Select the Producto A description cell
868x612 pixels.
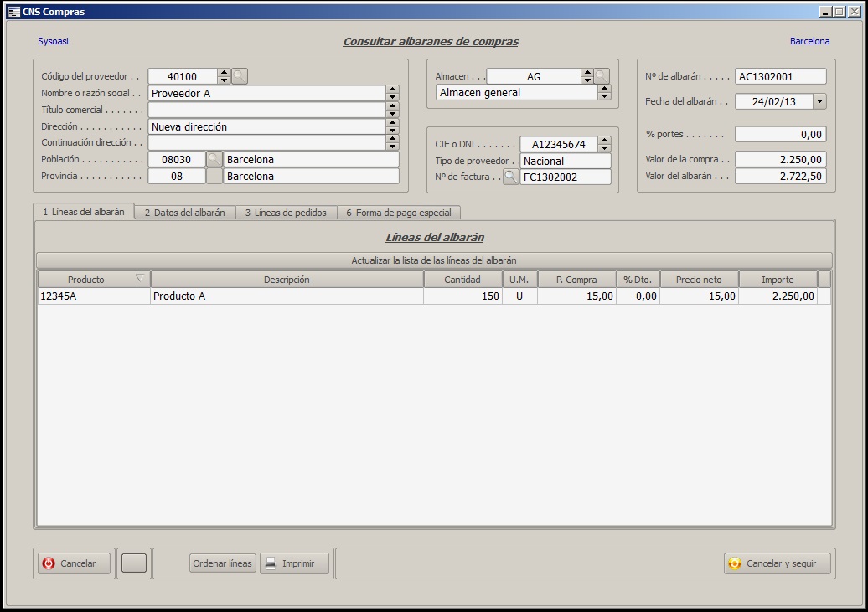point(287,296)
